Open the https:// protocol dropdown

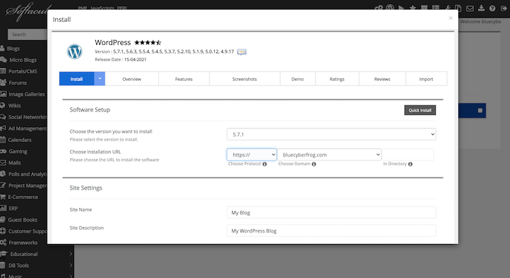[252, 155]
